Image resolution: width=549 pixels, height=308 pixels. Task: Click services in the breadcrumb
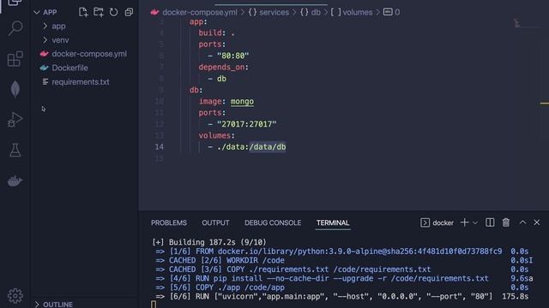274,12
